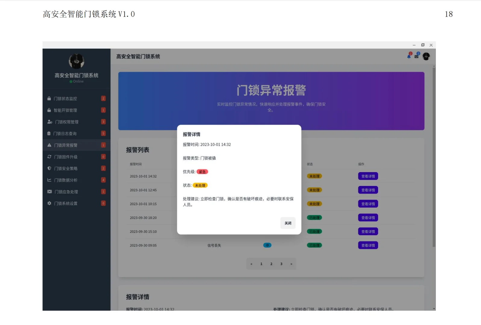Click 未处理 status badge in 14:32 row

(x=314, y=176)
